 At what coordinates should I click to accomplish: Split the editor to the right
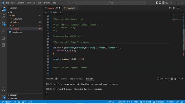click(x=178, y=8)
